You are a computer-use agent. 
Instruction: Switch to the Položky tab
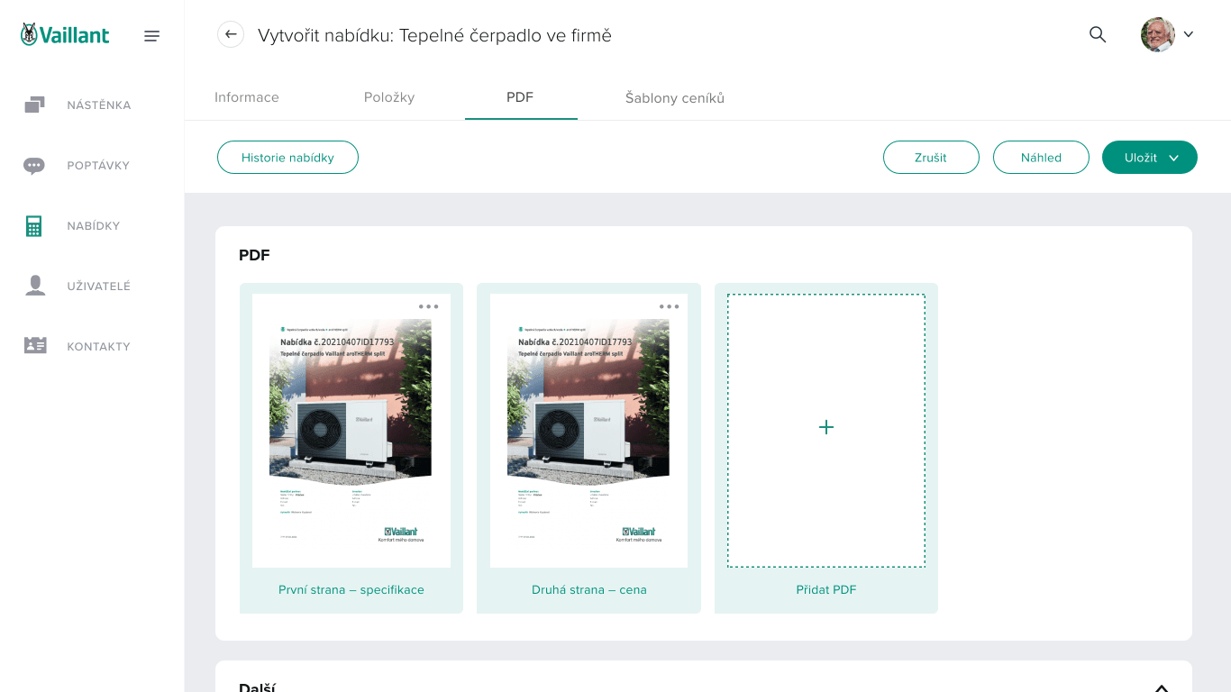click(389, 97)
